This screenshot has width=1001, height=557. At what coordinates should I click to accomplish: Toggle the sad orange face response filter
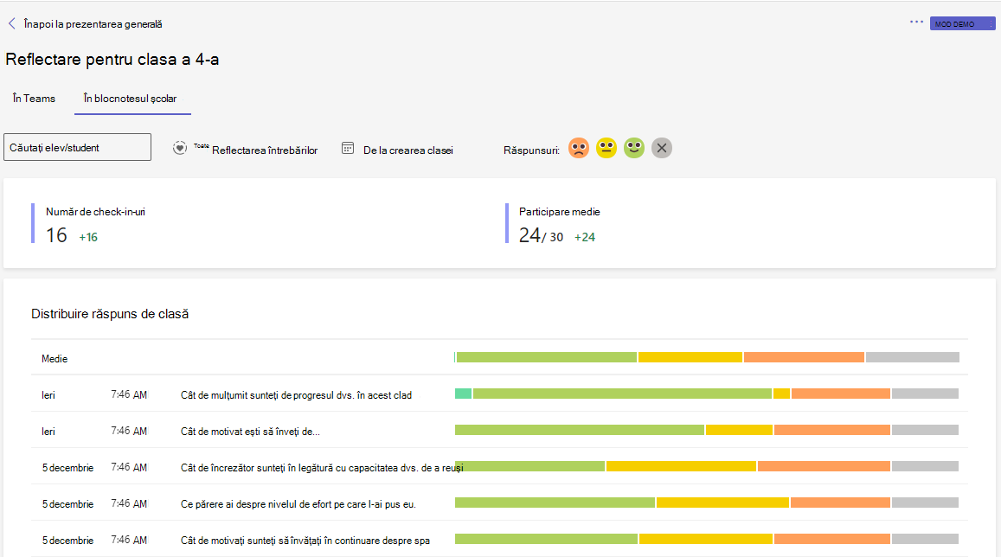(579, 148)
